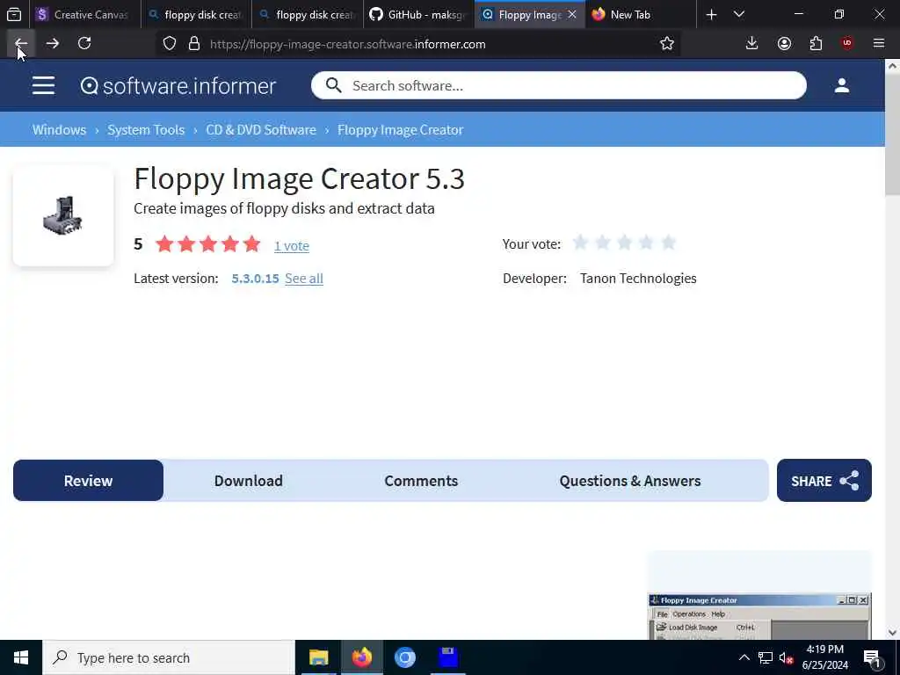The image size is (900, 675).
Task: Open the Windows breadcrumb link
Action: coord(59,130)
